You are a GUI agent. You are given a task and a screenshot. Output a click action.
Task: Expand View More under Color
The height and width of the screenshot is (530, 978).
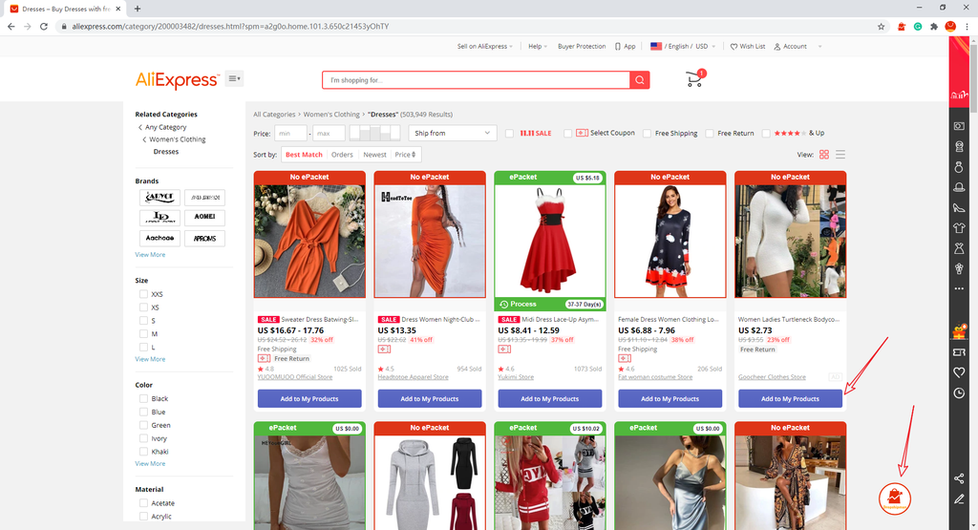click(x=150, y=463)
